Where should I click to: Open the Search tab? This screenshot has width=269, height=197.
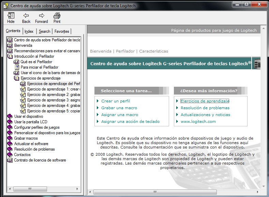[x=44, y=31]
